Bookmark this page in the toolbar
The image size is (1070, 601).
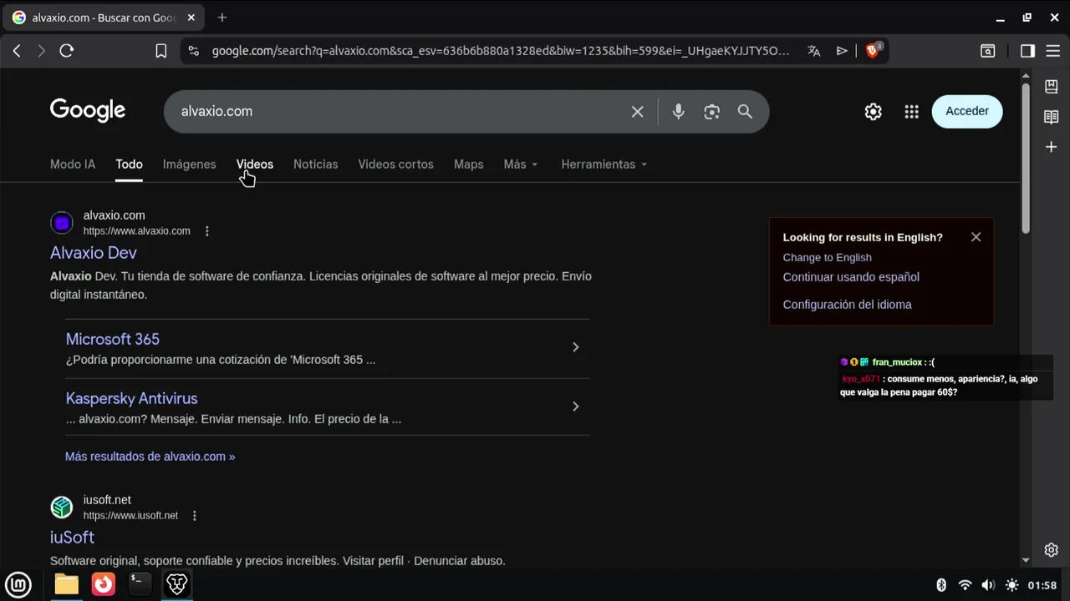point(161,51)
